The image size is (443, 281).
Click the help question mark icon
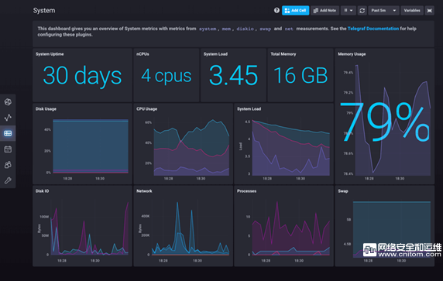tap(276, 10)
